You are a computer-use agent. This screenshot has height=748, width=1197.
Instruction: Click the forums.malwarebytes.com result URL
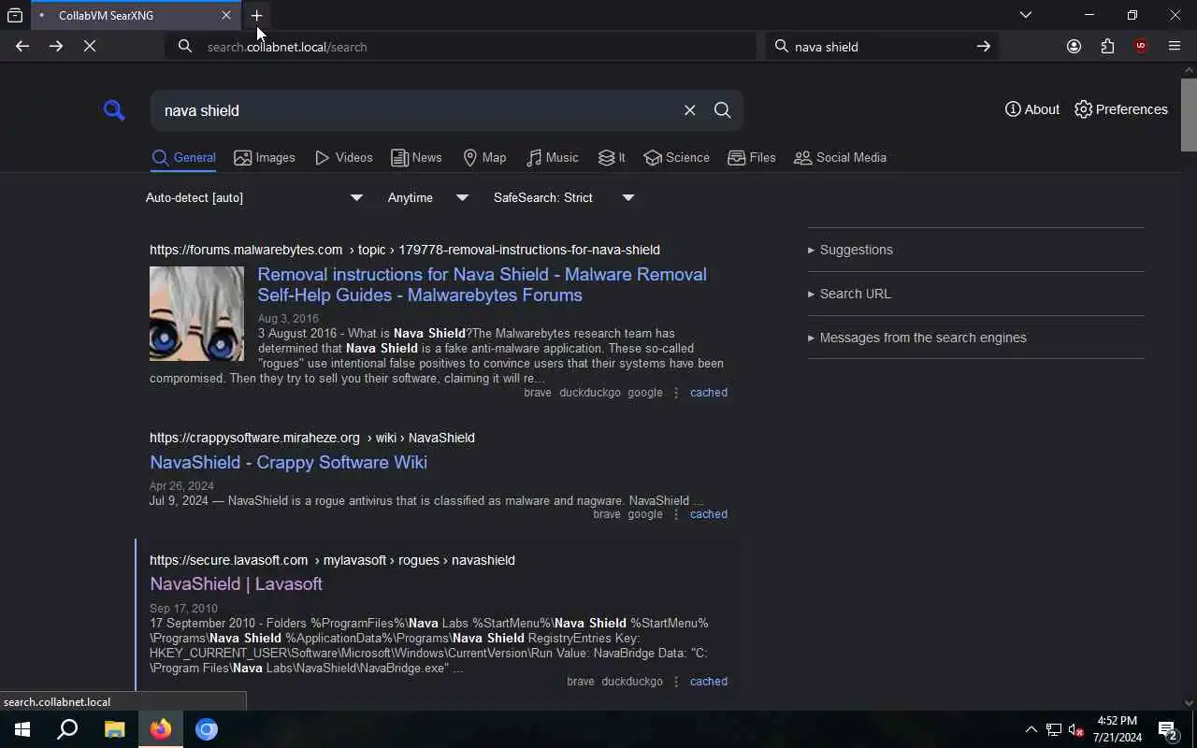click(405, 250)
